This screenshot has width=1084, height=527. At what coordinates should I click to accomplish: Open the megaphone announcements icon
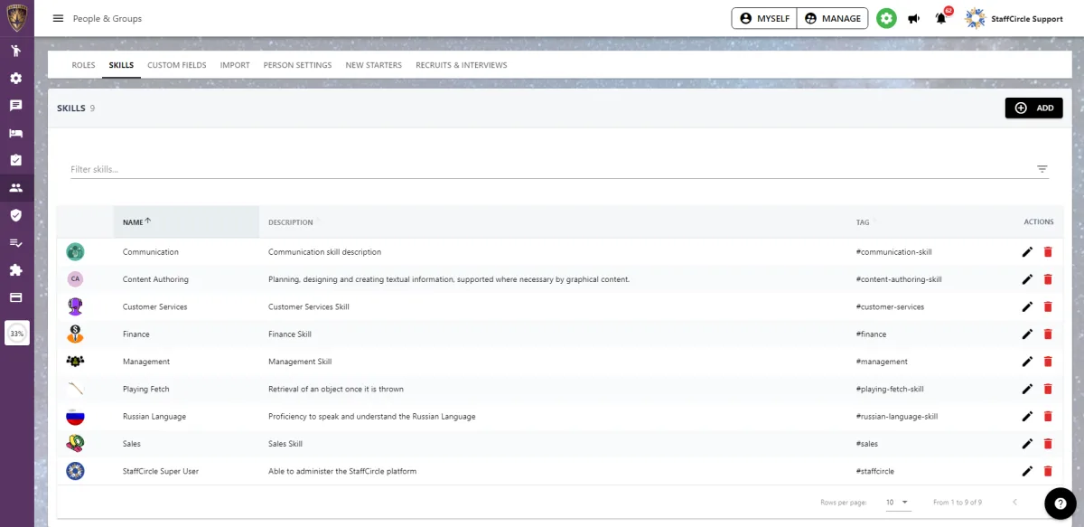click(x=914, y=18)
